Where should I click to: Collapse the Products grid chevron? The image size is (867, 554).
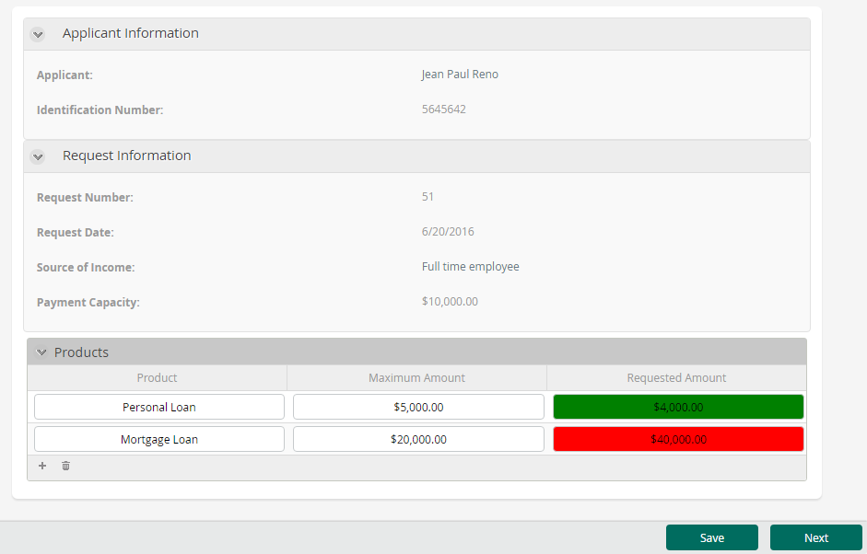click(41, 352)
